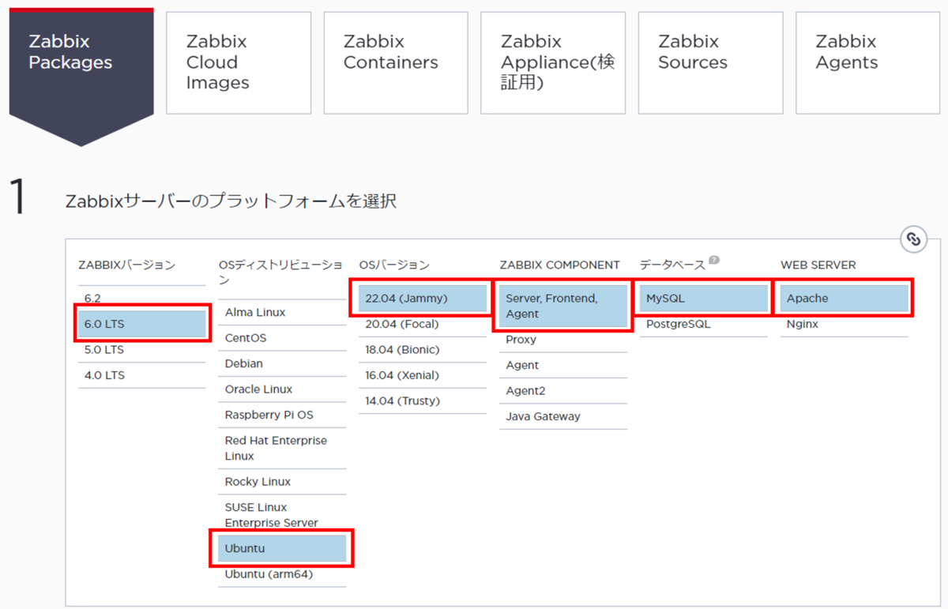Choose Oracle Linux distribution
The image size is (948, 609).
[282, 389]
